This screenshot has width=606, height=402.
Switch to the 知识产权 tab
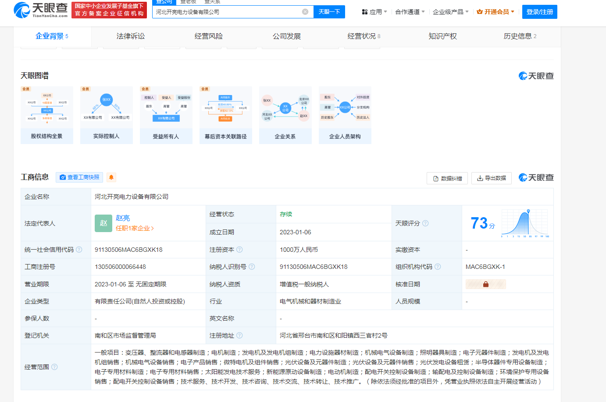(443, 36)
